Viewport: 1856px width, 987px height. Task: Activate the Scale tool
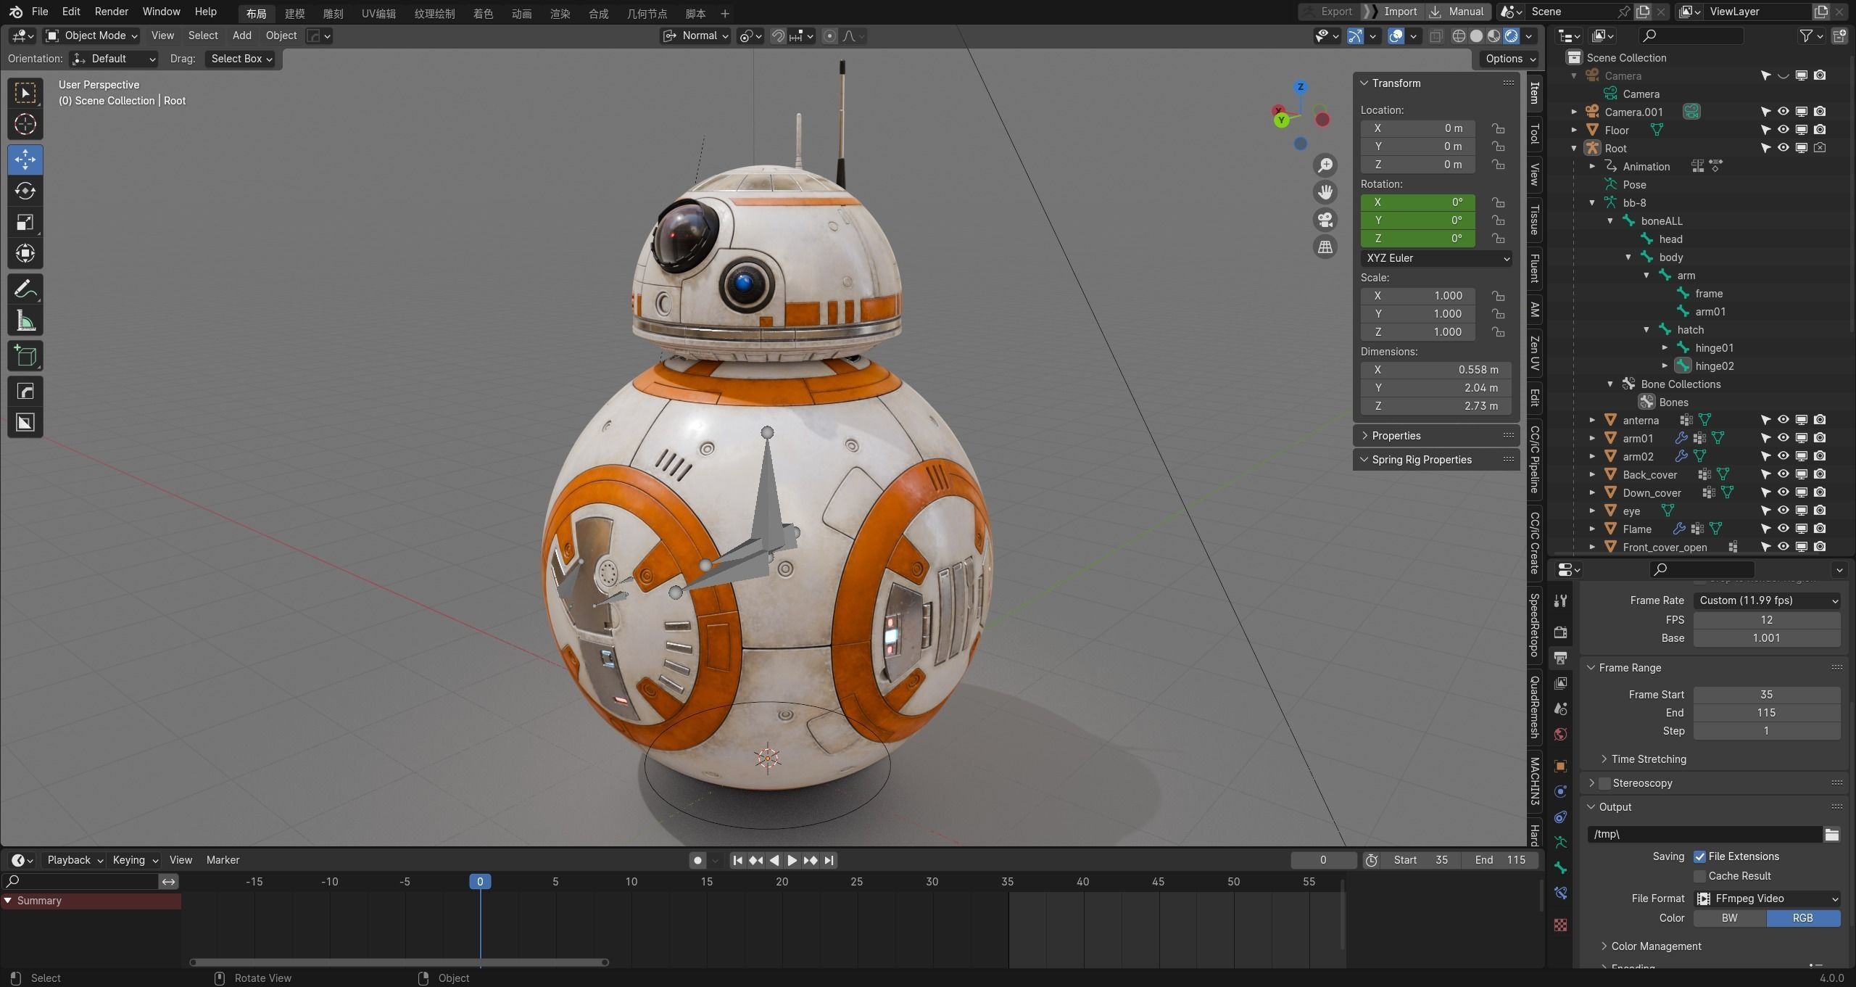25,222
